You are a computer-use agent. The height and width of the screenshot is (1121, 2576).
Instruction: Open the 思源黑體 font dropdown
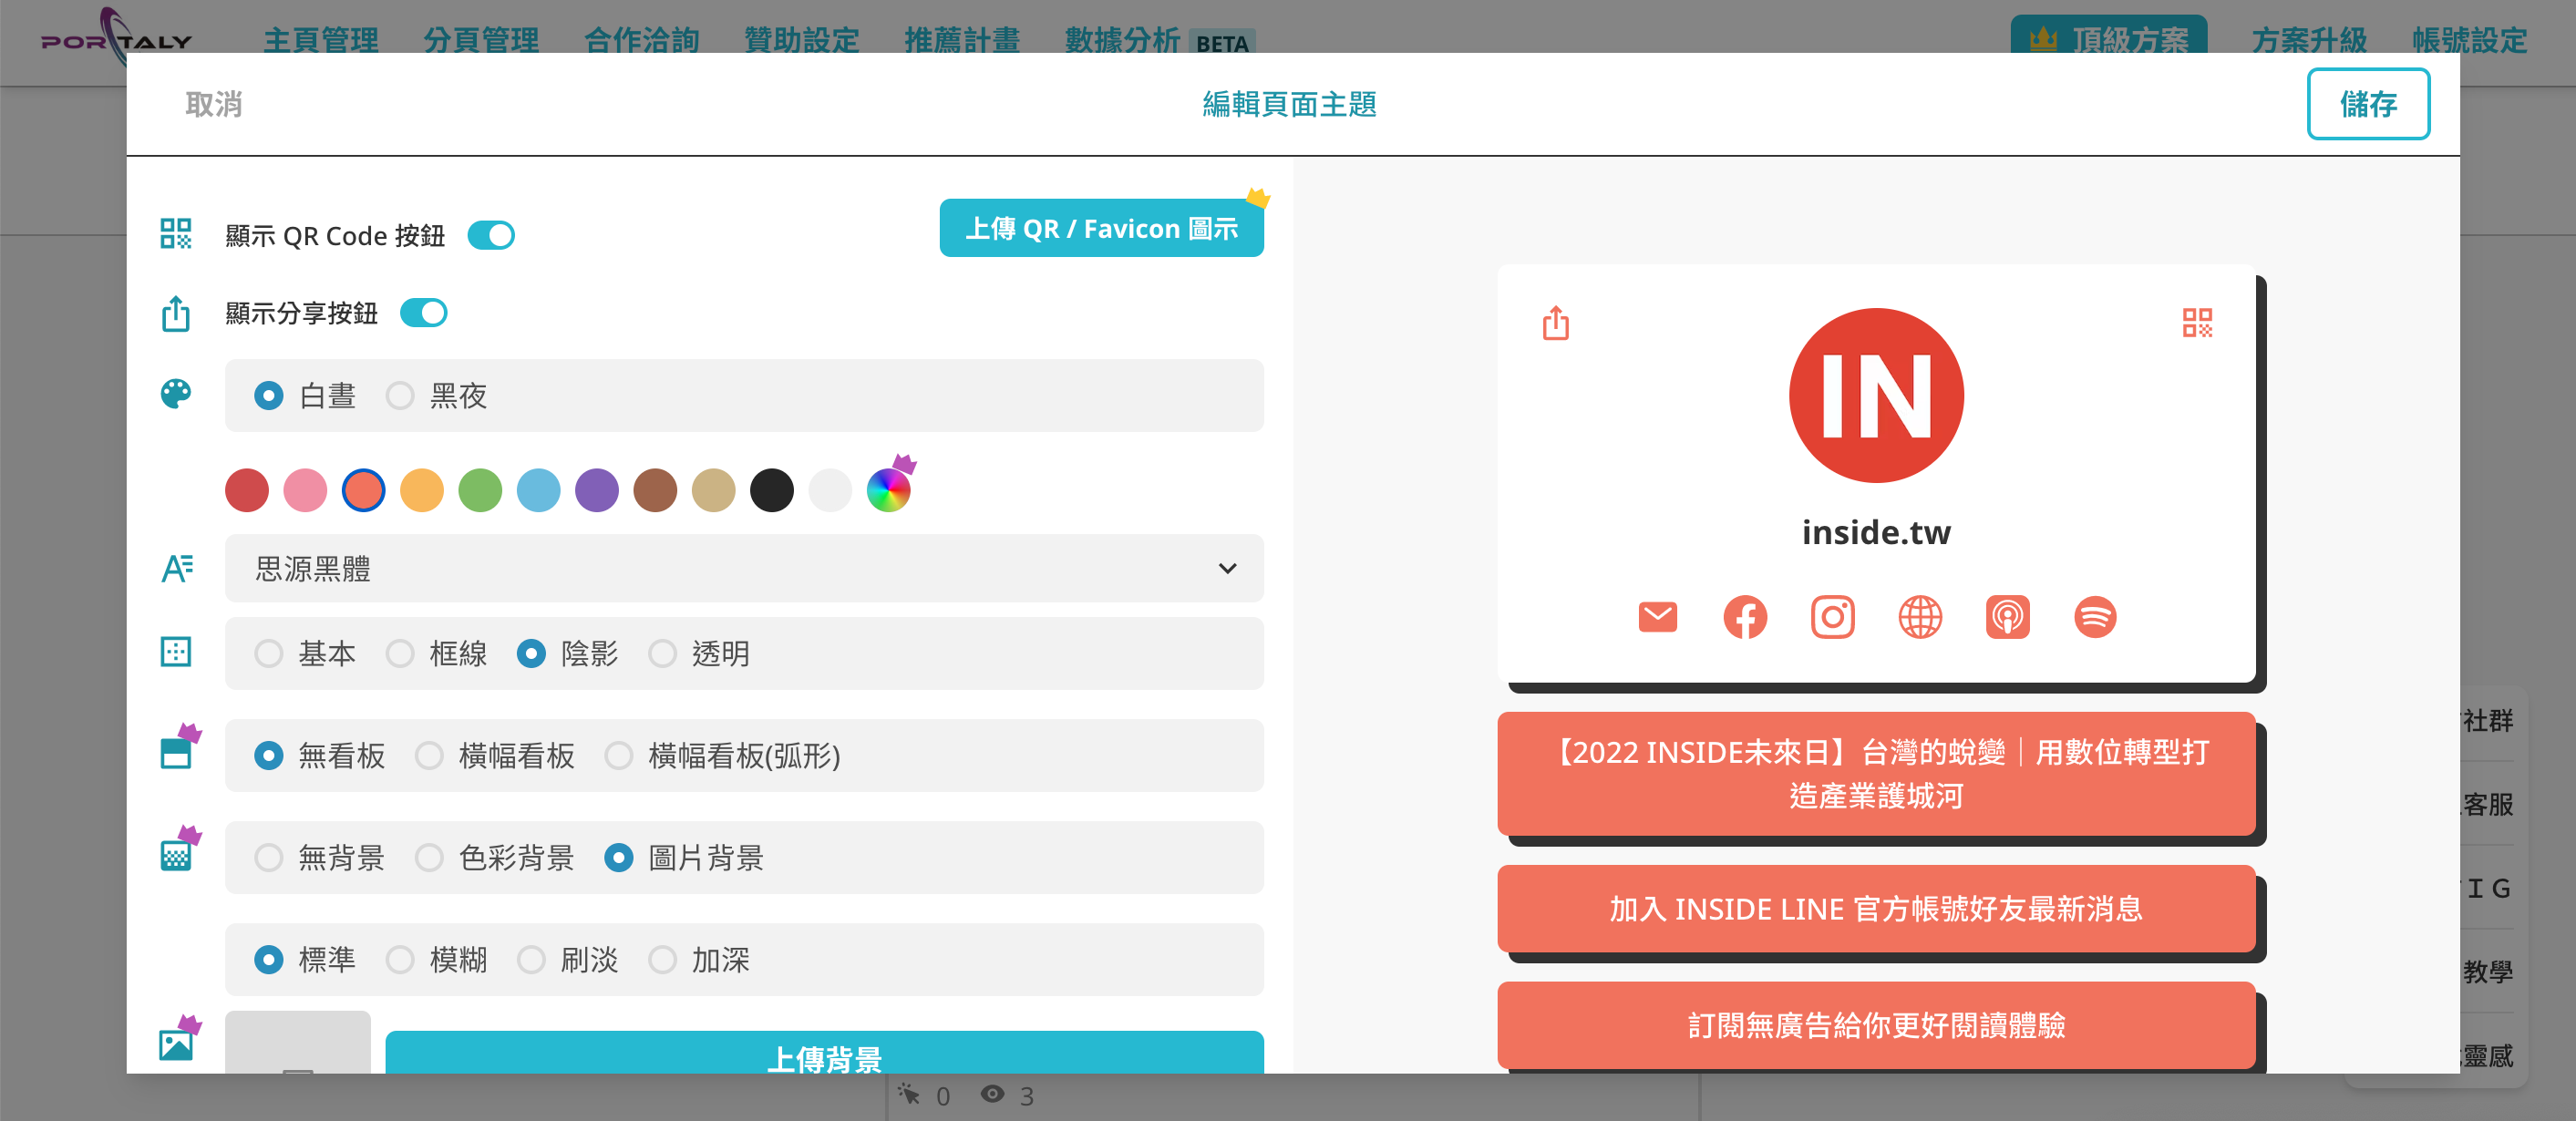pyautogui.click(x=744, y=568)
